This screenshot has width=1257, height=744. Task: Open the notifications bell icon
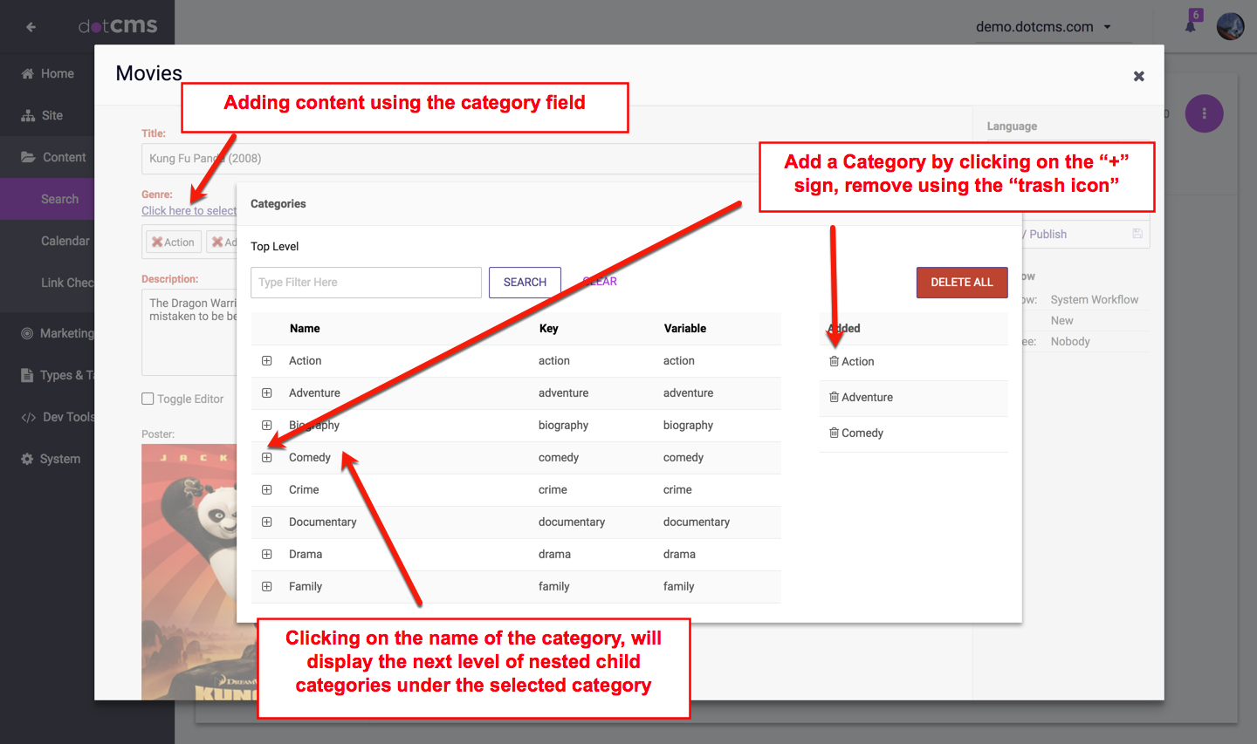pos(1191,25)
